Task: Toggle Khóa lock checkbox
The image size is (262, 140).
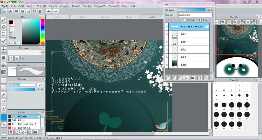Action: (x=201, y=20)
